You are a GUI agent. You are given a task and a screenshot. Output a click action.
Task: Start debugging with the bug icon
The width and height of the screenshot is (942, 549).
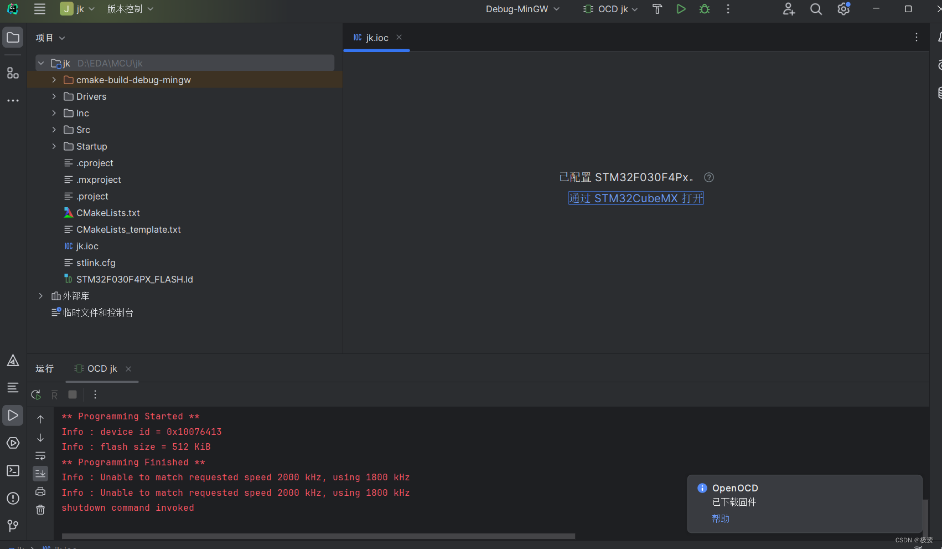pos(705,9)
